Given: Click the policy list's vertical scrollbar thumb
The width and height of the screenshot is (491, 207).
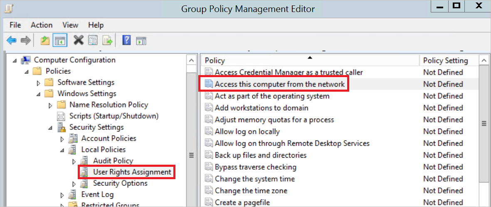Looking at the screenshot, I should (x=484, y=123).
